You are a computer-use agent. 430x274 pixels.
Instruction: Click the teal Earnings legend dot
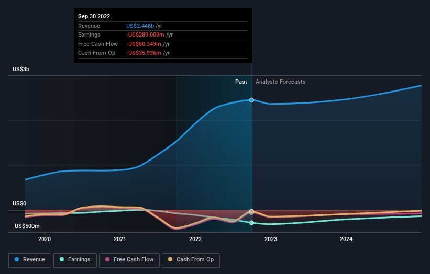[x=62, y=259]
